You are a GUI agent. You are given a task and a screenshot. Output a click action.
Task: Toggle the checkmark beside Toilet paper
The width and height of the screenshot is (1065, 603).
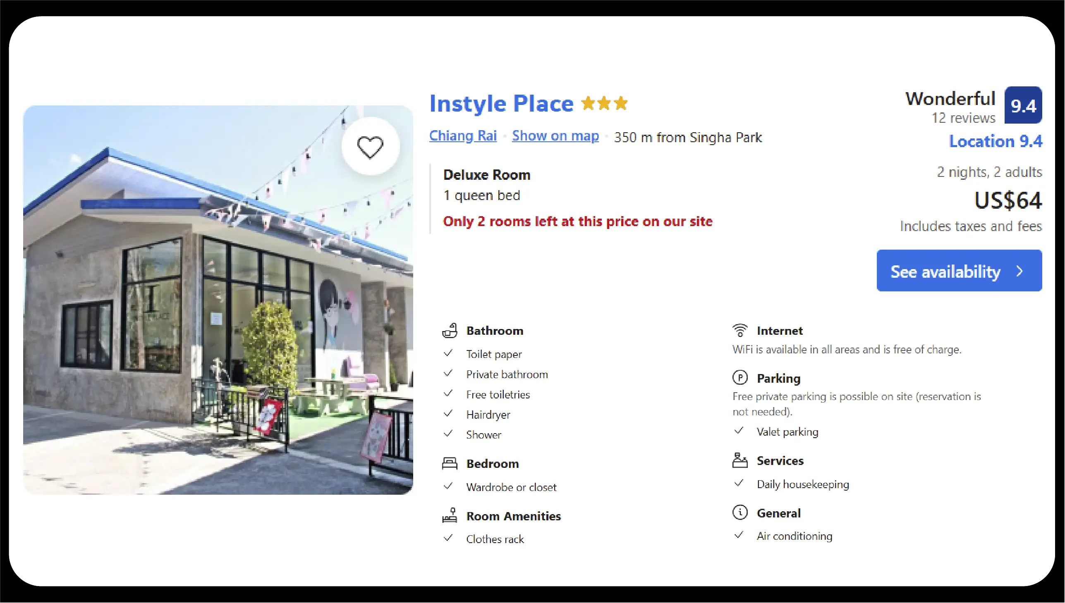448,353
